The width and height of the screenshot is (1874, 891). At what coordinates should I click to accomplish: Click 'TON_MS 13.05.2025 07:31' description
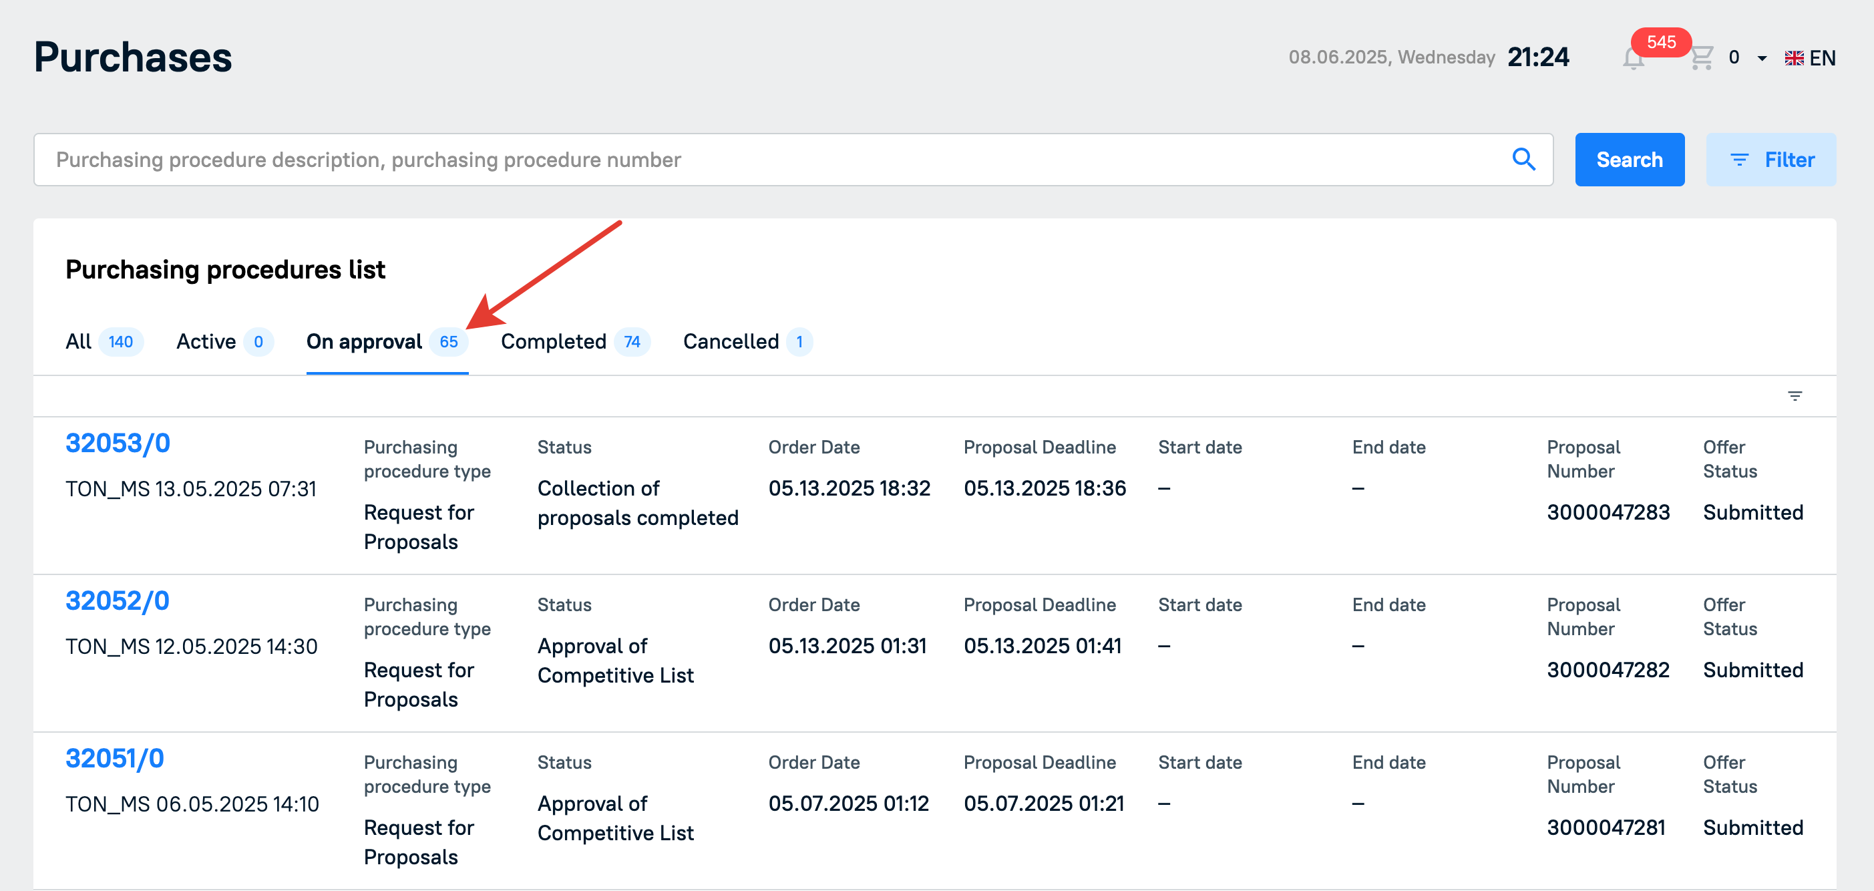coord(191,489)
